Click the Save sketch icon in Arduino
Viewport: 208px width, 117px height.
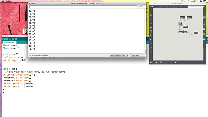click(x=16, y=39)
